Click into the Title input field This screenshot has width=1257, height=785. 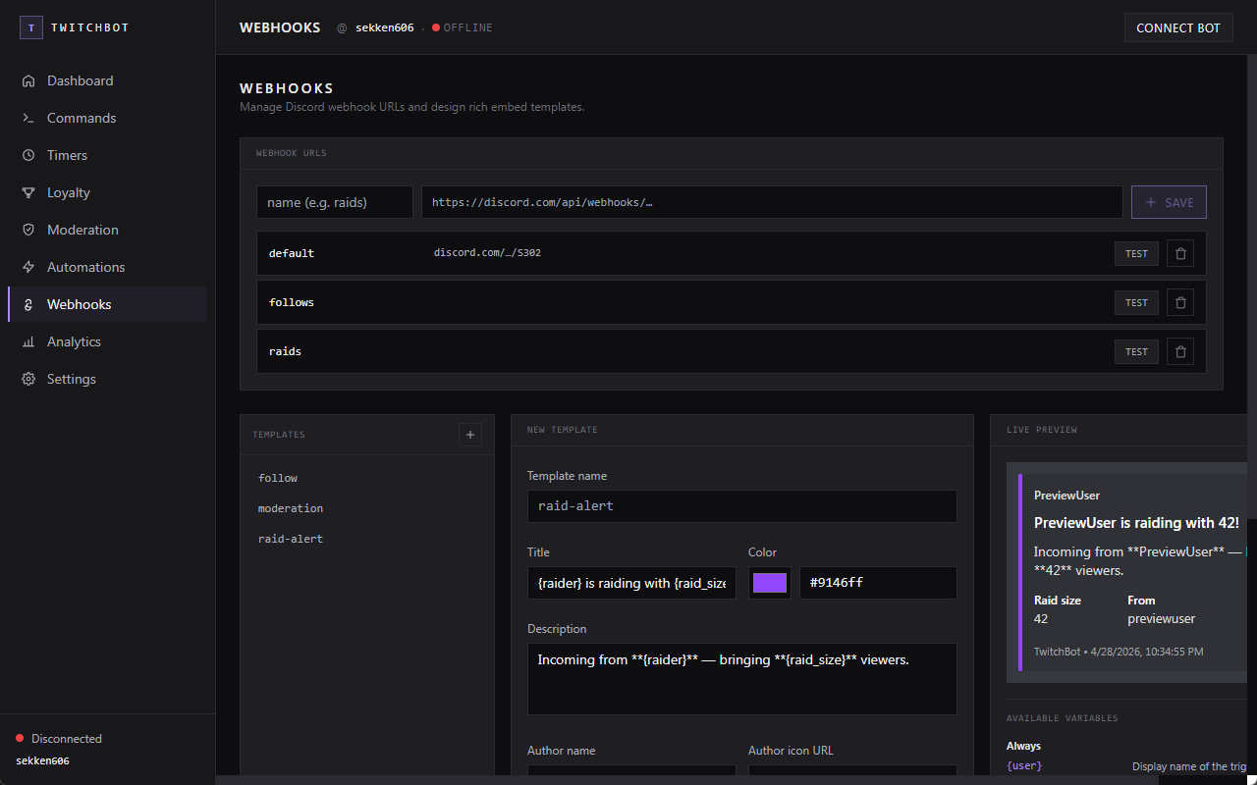[631, 583]
